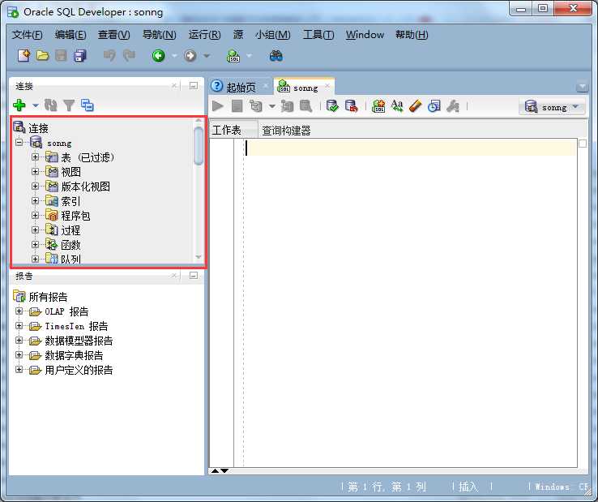This screenshot has height=502, width=598.
Task: Open the 文件(F) menu
Action: [27, 35]
